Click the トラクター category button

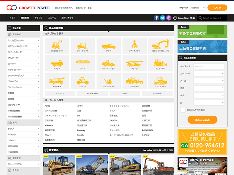(60, 93)
